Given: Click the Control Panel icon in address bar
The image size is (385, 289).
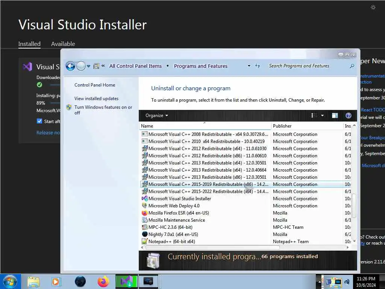Looking at the screenshot, I should pos(96,66).
